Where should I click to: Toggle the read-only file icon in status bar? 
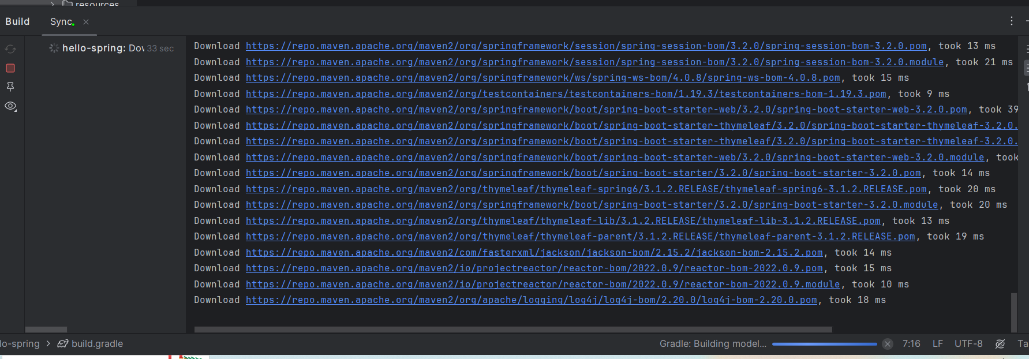(1000, 344)
